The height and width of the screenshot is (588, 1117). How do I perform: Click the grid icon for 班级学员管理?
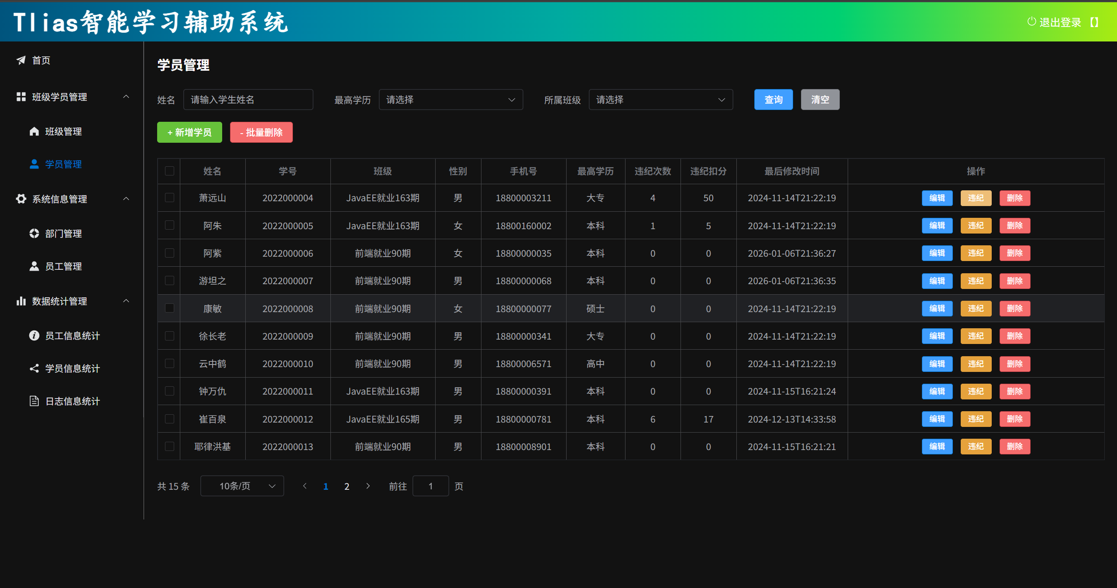pos(21,97)
